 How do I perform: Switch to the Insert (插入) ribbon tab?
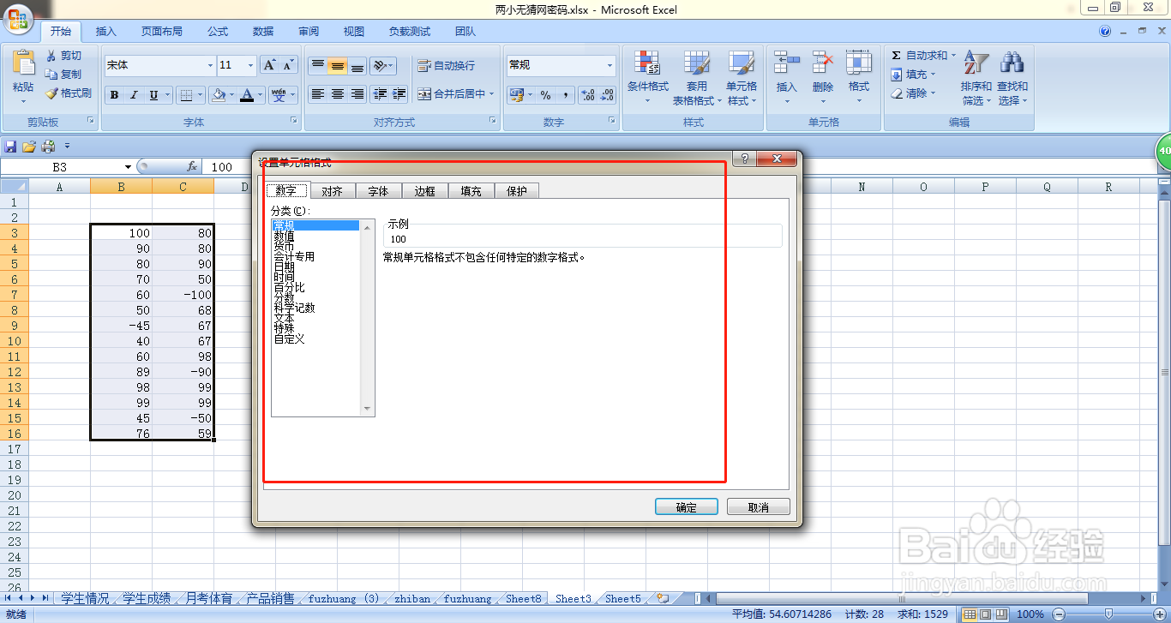(106, 32)
